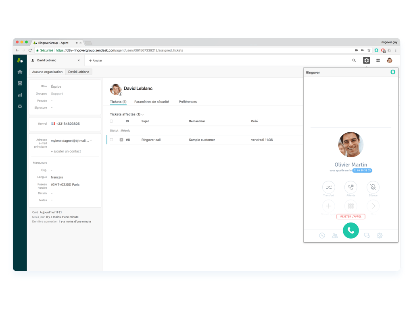Click the camera icon in address bar
413x309 pixels.
357,50
